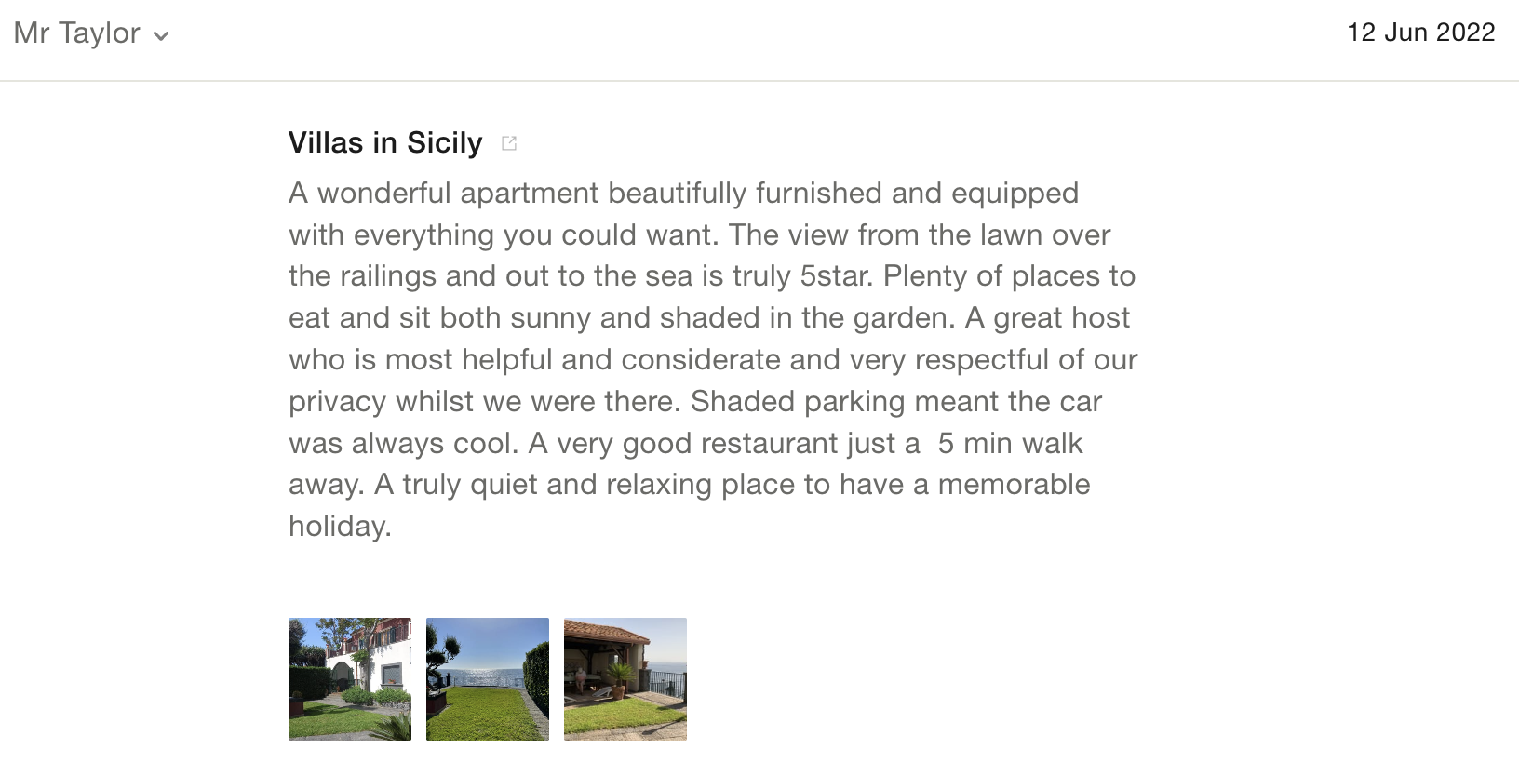This screenshot has height=776, width=1519.
Task: Expand the Mr Taylor chevron arrow
Action: point(161,36)
